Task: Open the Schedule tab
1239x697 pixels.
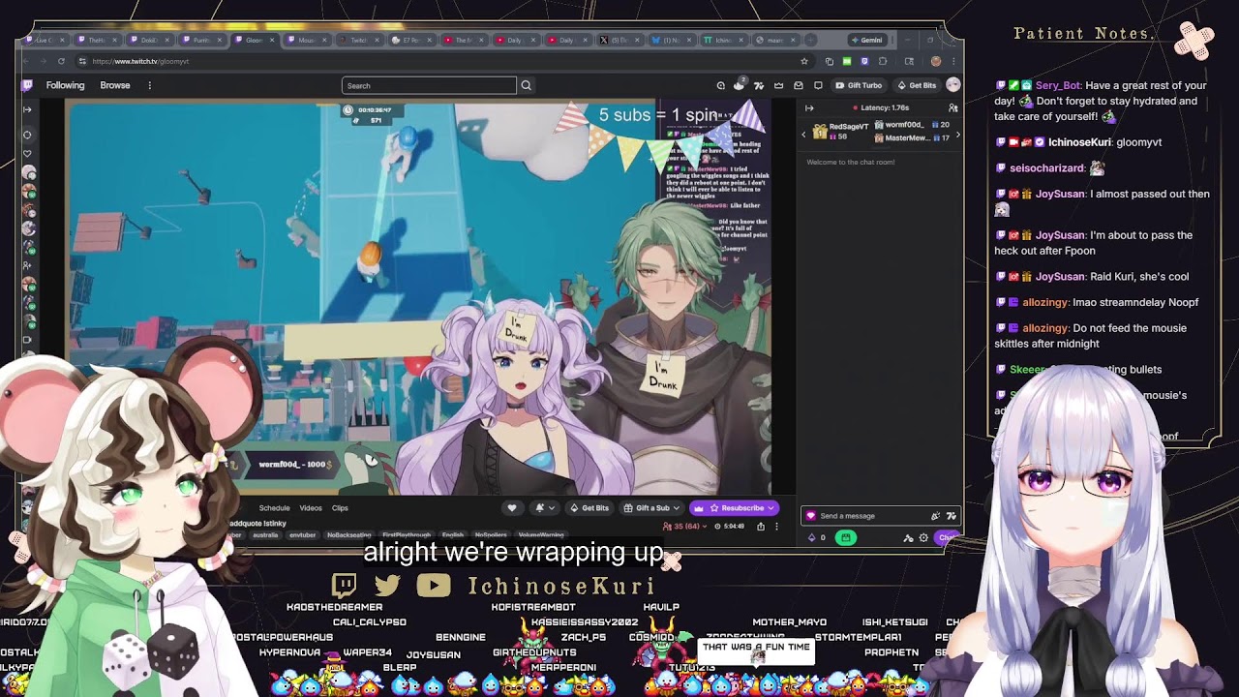Action: point(274,508)
